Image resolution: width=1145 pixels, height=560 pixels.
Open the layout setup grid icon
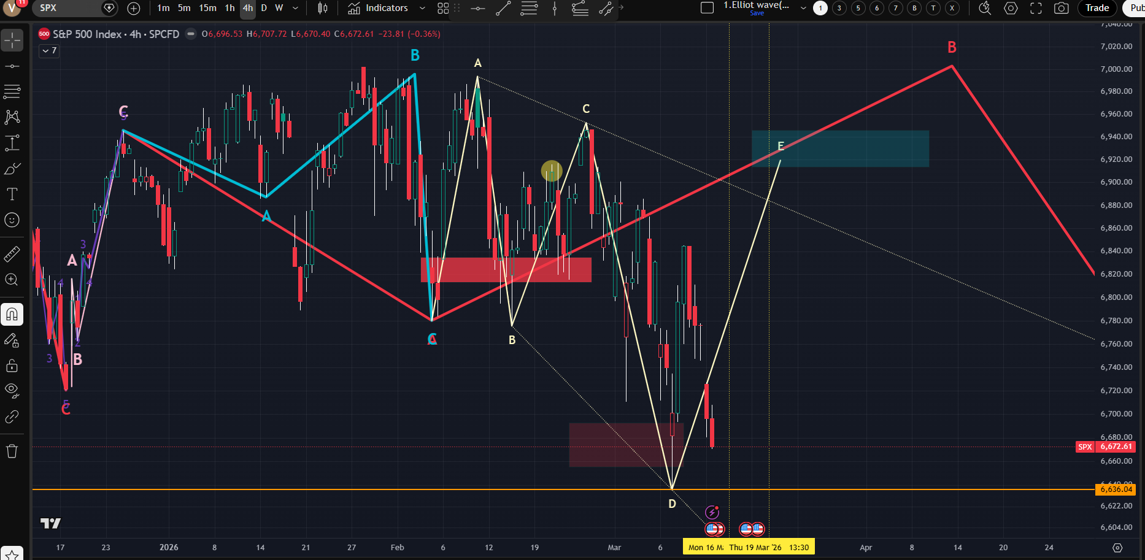click(443, 8)
